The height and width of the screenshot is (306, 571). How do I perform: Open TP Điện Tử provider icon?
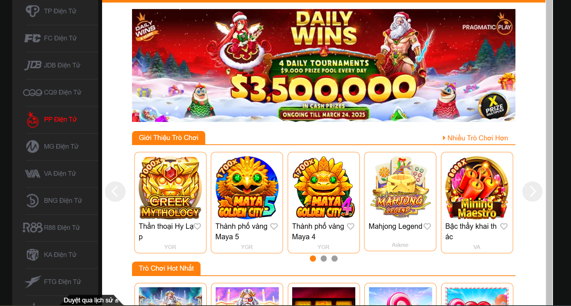tap(32, 11)
